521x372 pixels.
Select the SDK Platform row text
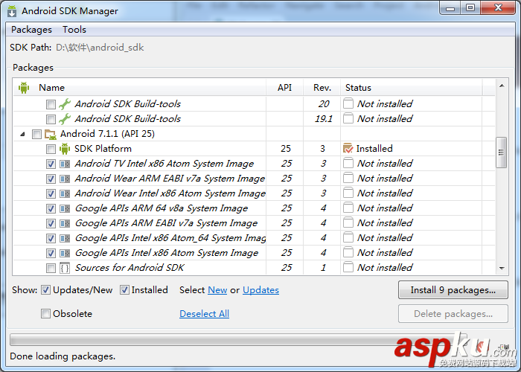coord(103,149)
